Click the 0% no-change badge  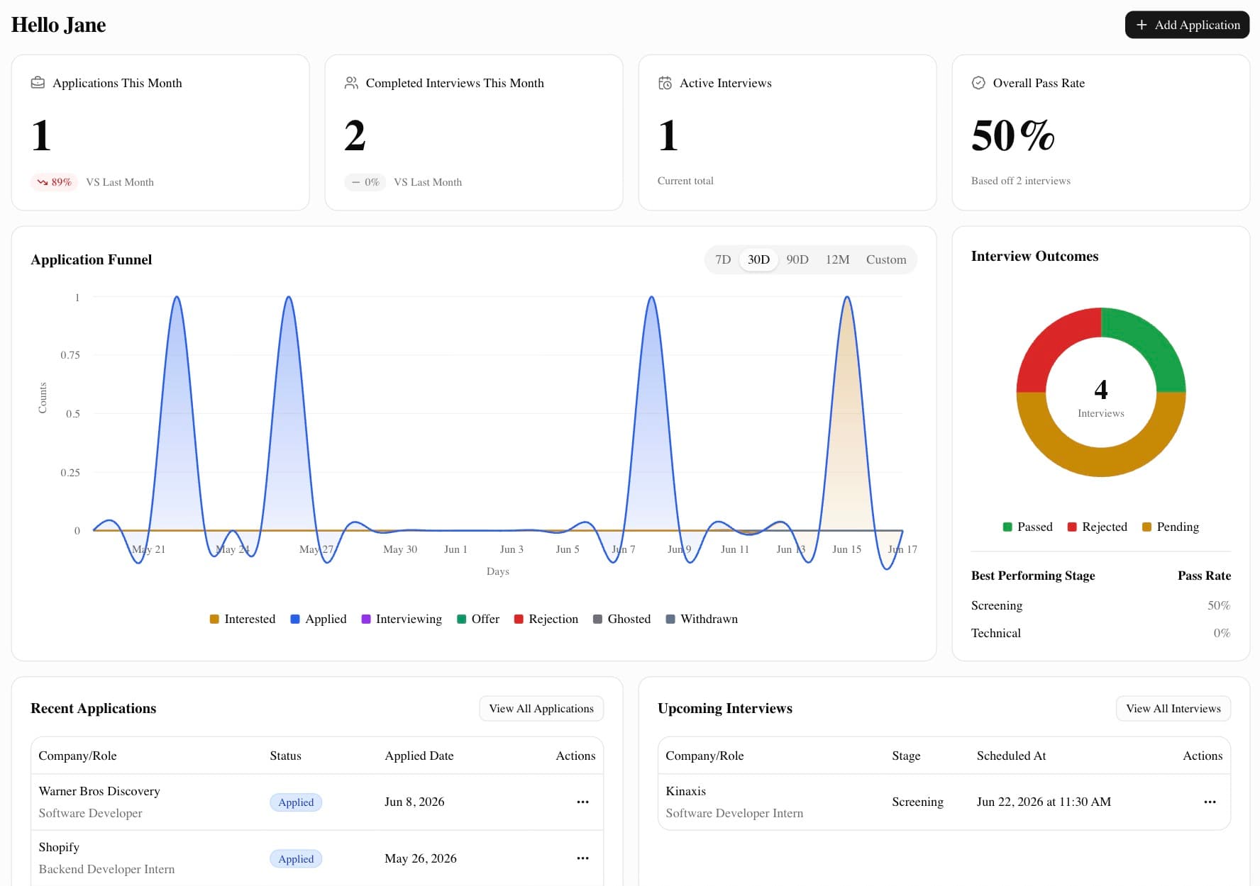[x=365, y=182]
